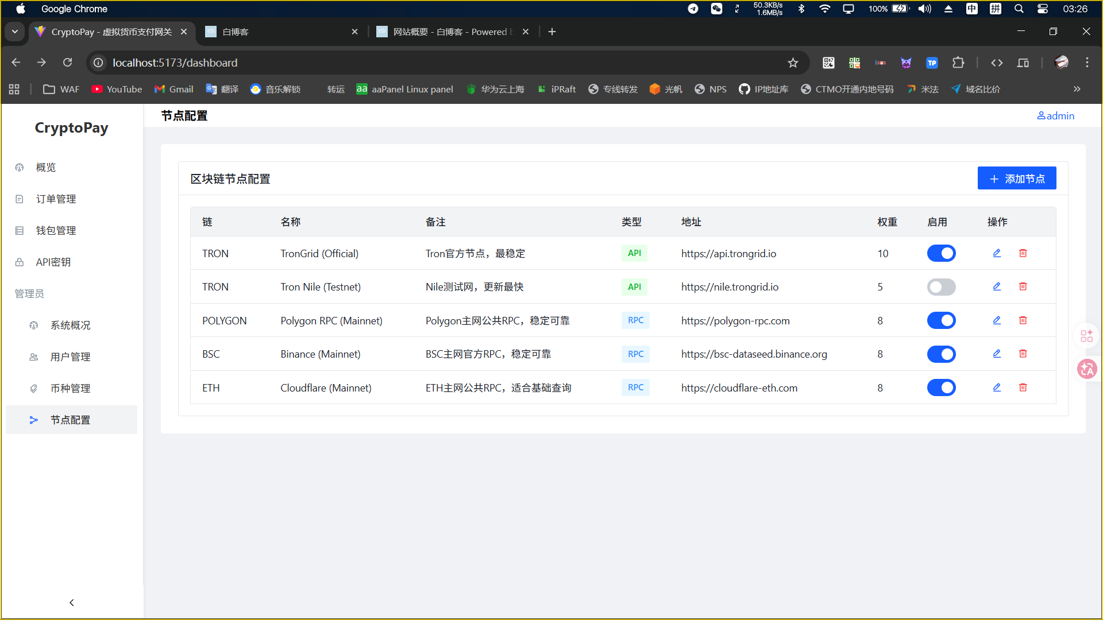Reload the dashboard page
1103x620 pixels.
point(67,63)
